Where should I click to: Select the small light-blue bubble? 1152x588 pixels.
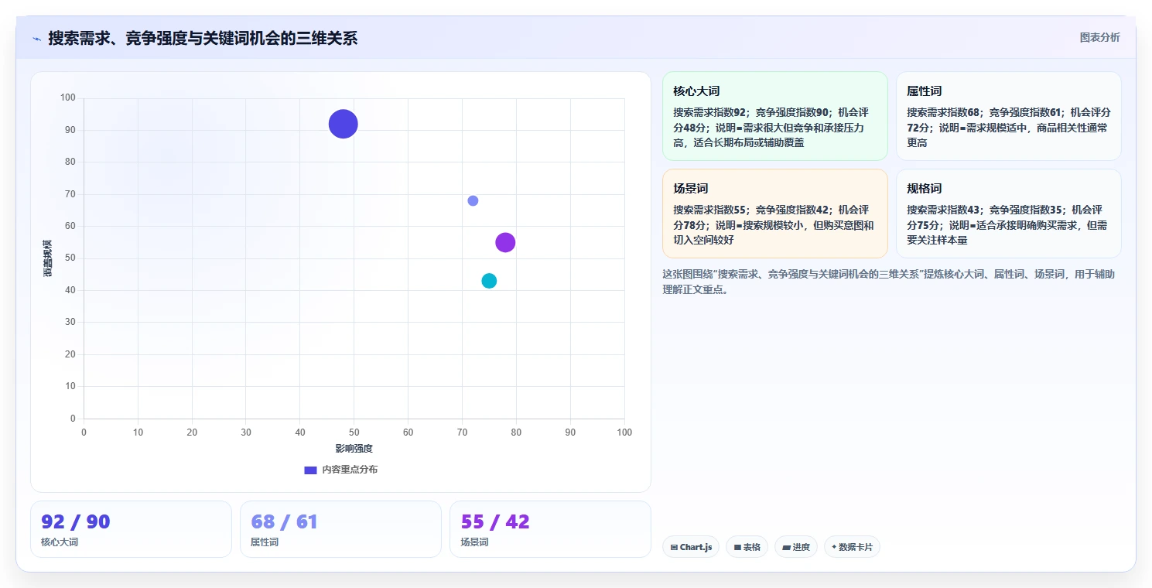[x=473, y=200]
